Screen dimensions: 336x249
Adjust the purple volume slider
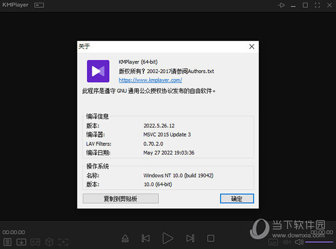pos(319,242)
